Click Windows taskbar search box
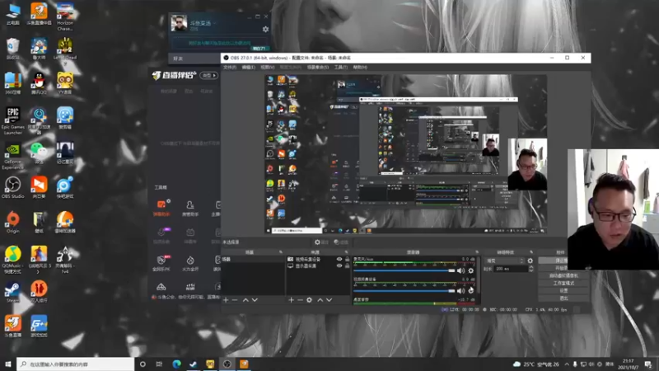 75,364
